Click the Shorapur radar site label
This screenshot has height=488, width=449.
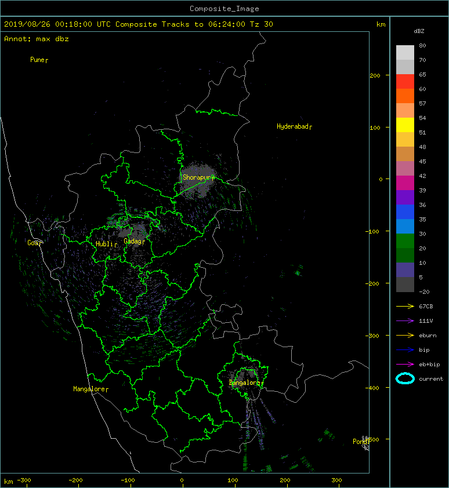pyautogui.click(x=198, y=177)
